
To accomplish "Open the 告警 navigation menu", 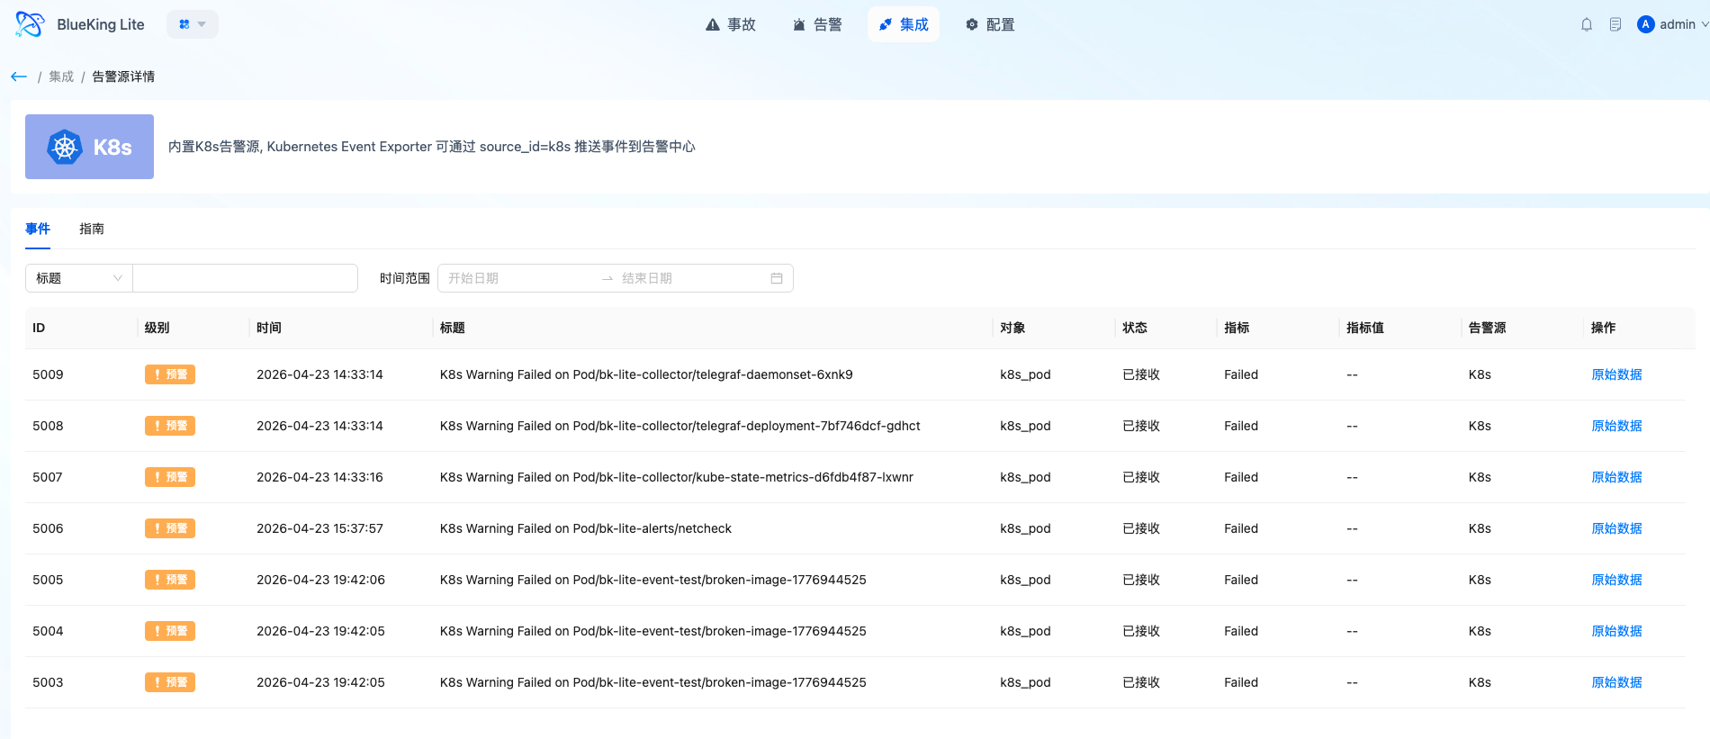I will point(817,24).
